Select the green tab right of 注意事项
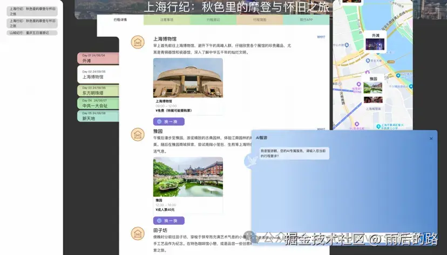447x255 pixels. [213, 20]
